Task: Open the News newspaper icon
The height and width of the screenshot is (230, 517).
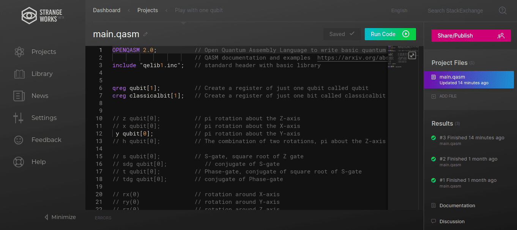Action: [x=19, y=96]
